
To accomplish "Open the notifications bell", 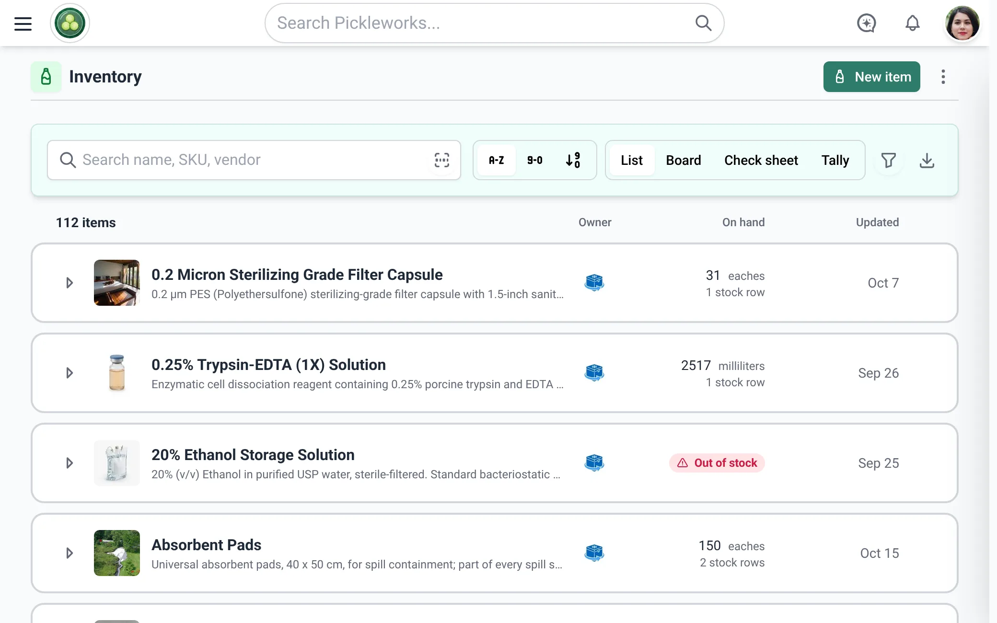I will coord(912,23).
